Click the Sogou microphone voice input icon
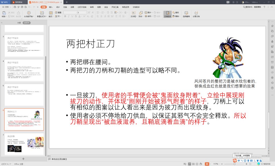The image size is (275, 166). tap(248, 161)
